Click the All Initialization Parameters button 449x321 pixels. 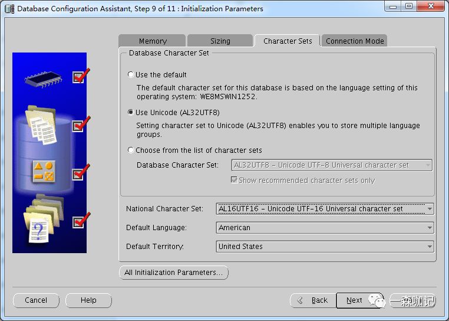pyautogui.click(x=173, y=273)
